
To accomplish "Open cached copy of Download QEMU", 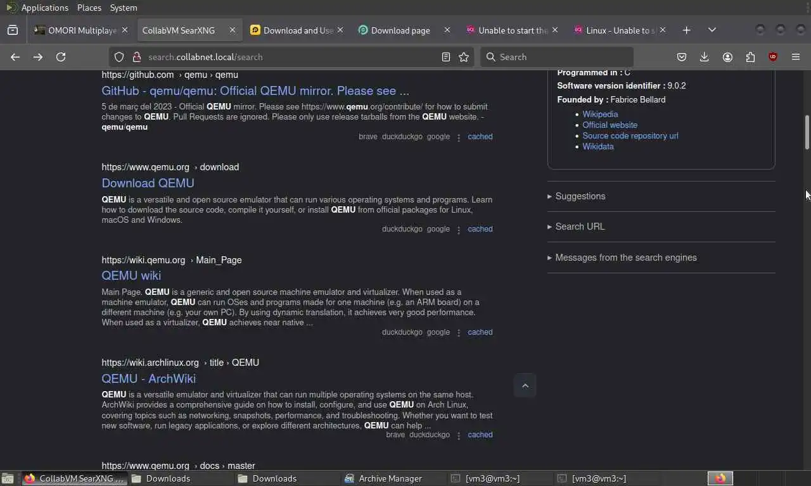I will pos(480,229).
